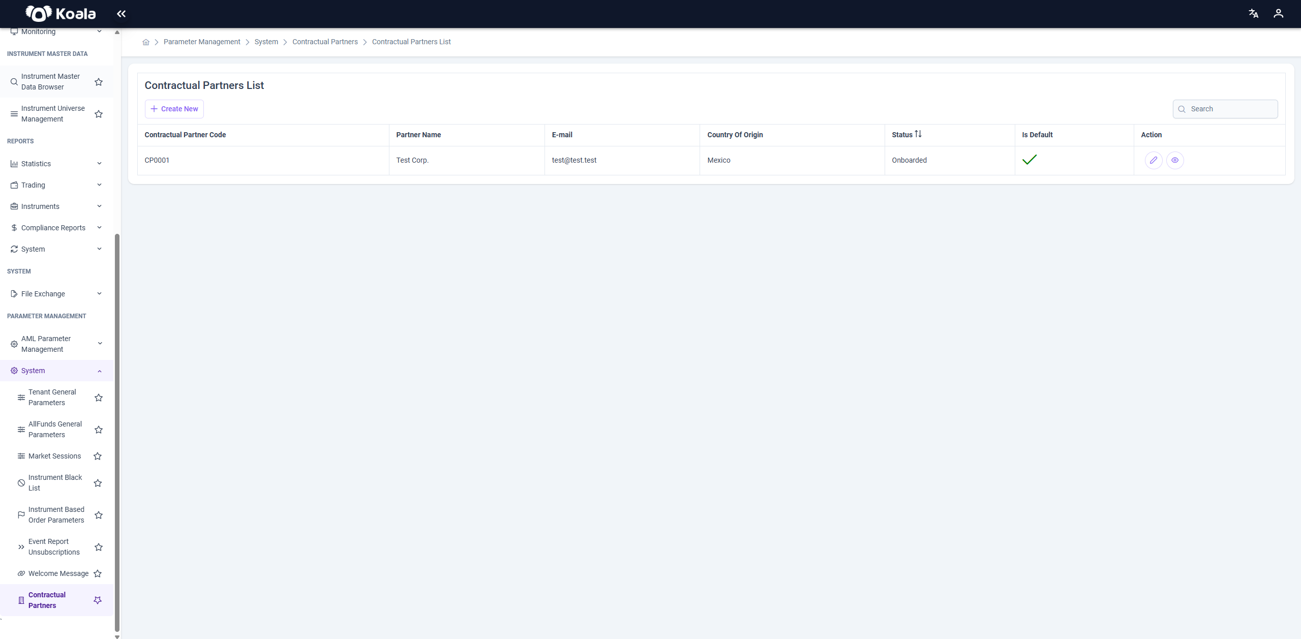Star the Market Sessions item

(x=98, y=456)
